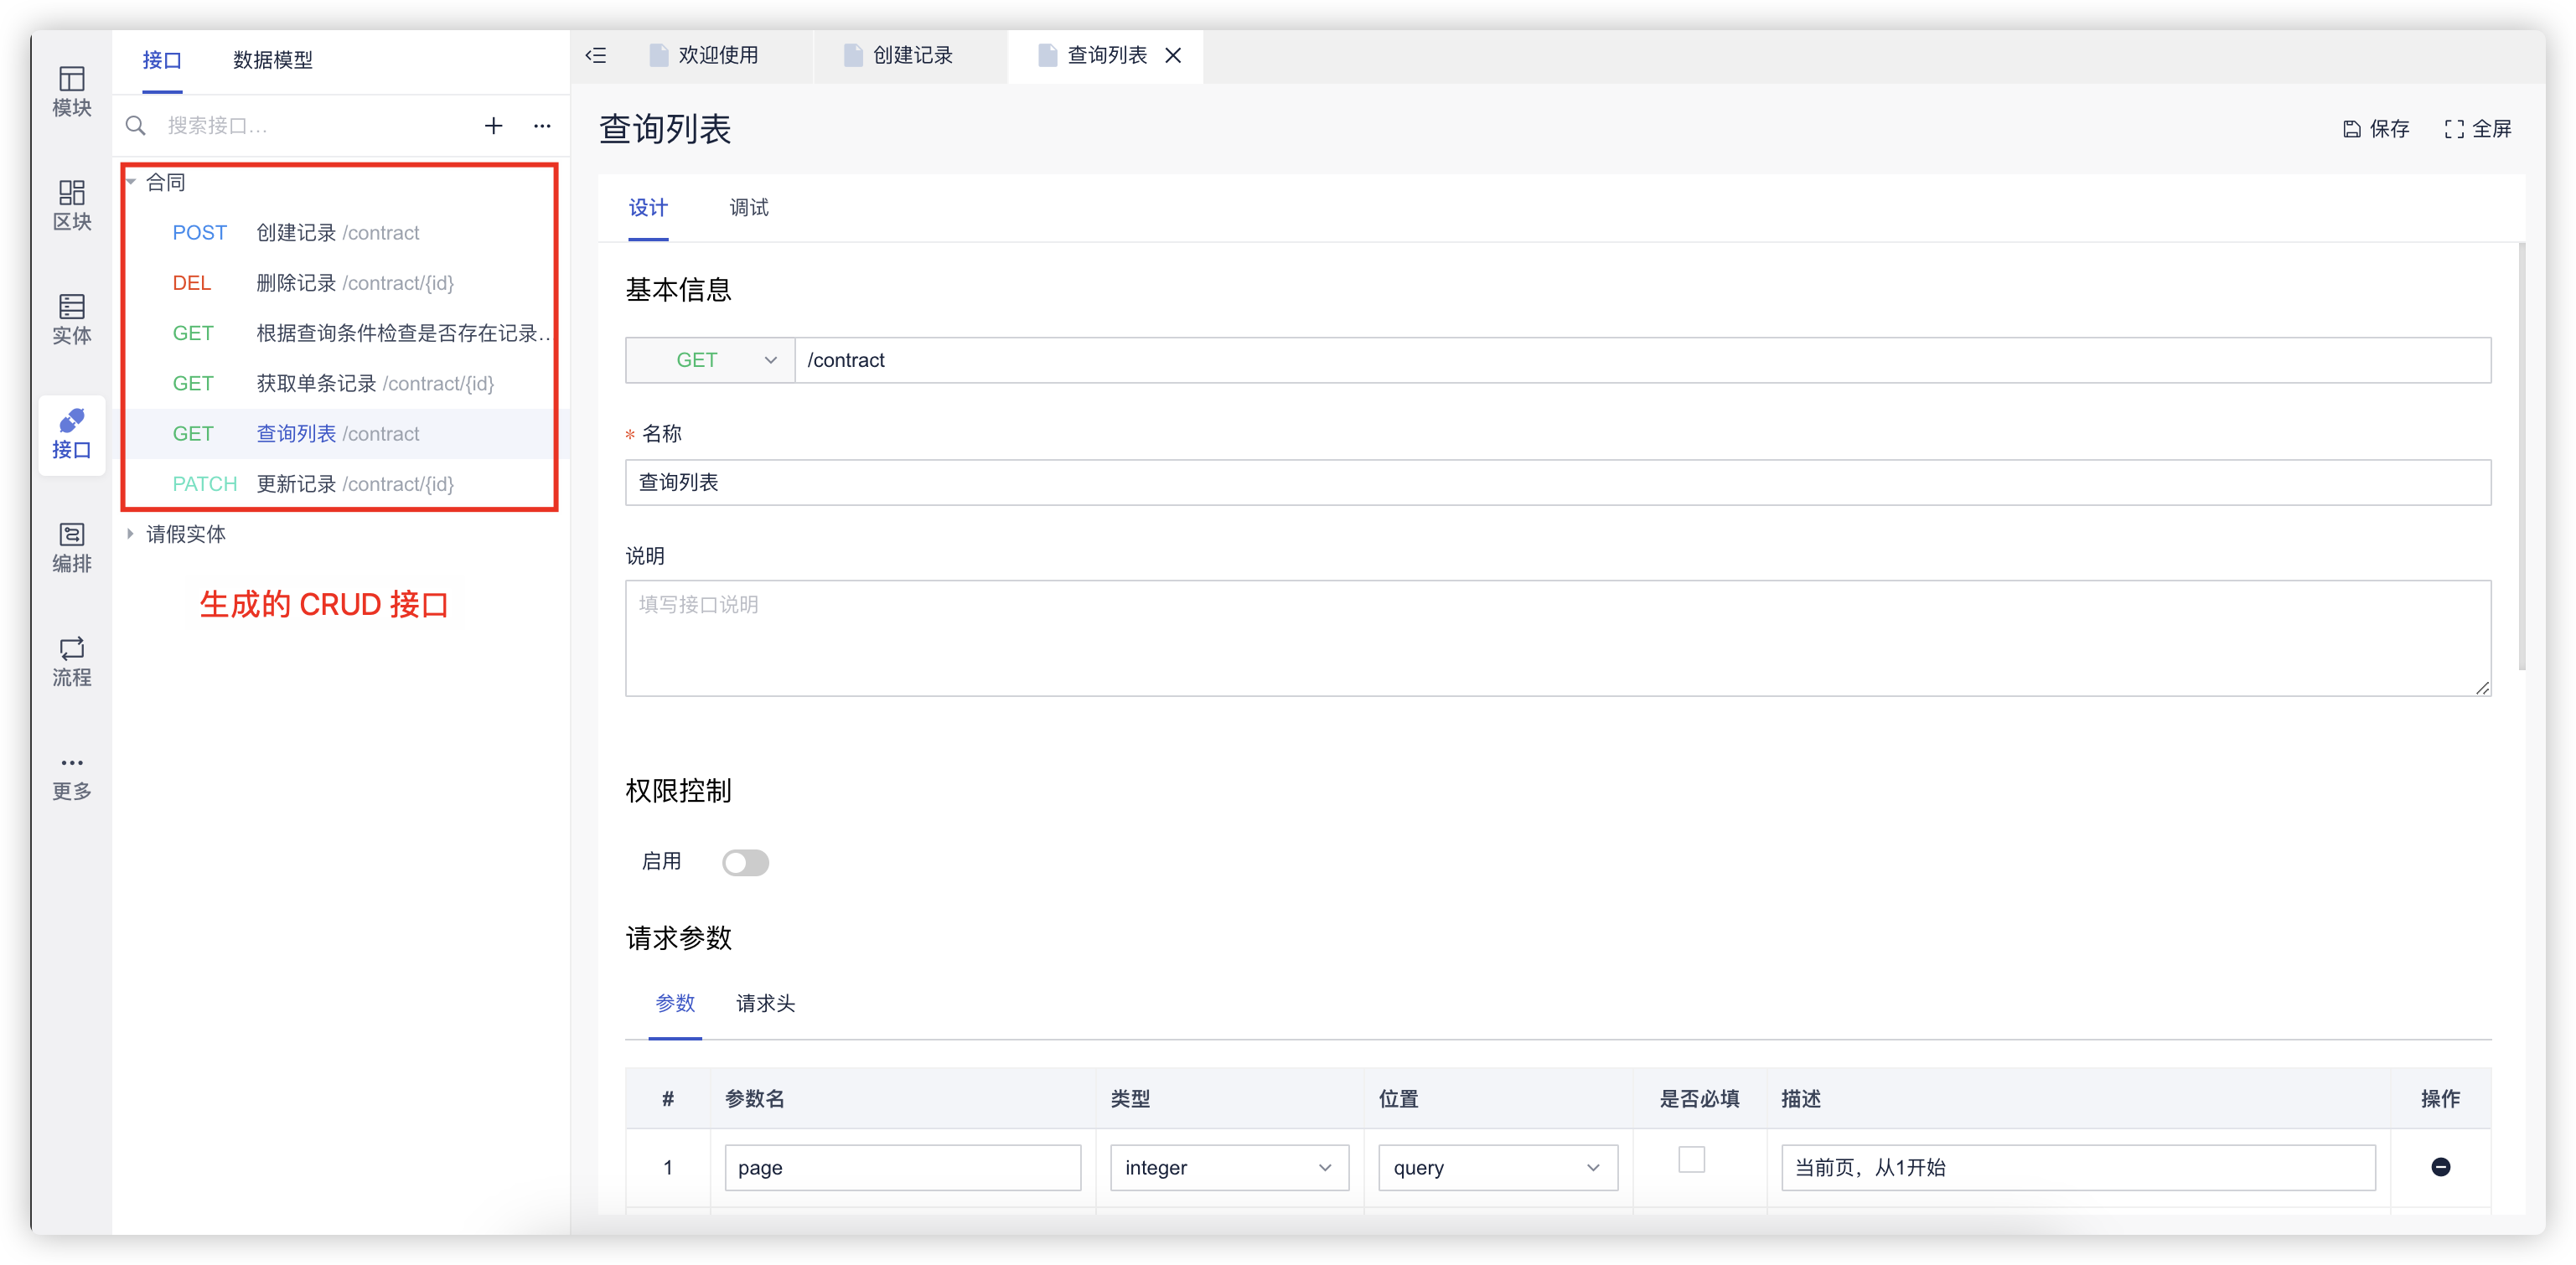Click the collapse sidebar icon before tabs

[x=596, y=56]
